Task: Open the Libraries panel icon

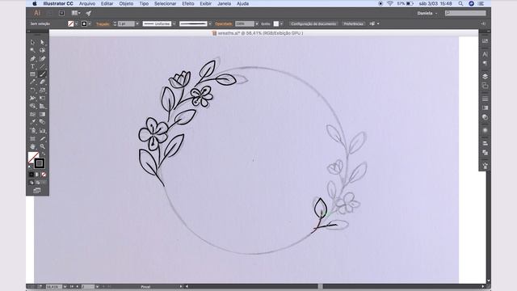Action: click(485, 41)
